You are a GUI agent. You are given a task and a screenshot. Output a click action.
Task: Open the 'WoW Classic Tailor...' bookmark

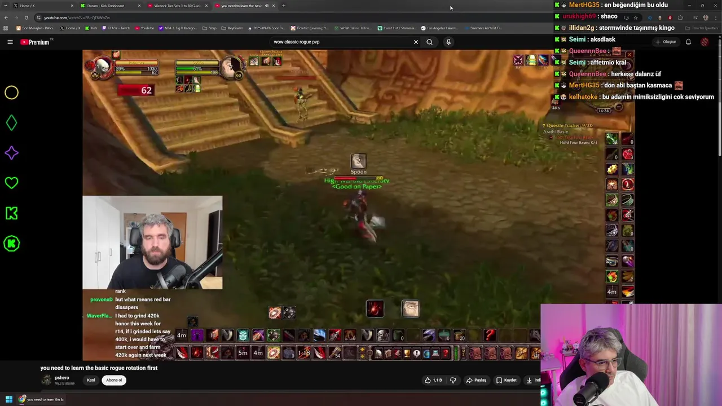pyautogui.click(x=353, y=28)
